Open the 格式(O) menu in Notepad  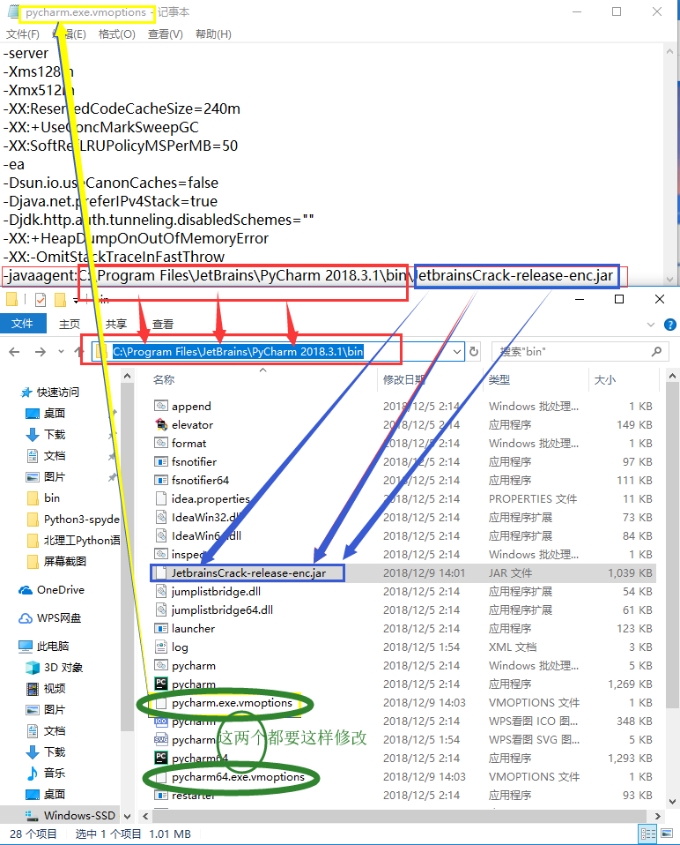coord(117,34)
